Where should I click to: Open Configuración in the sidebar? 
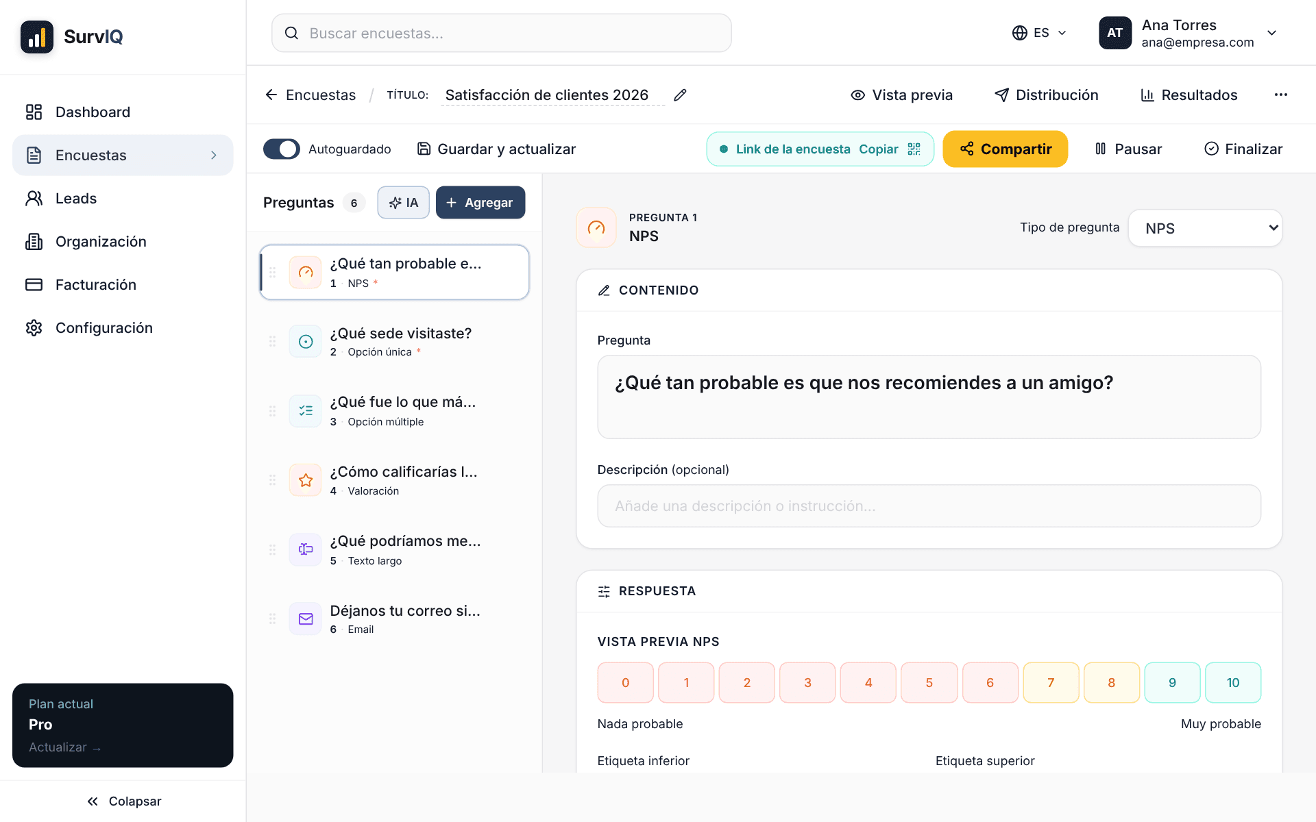[x=123, y=328]
